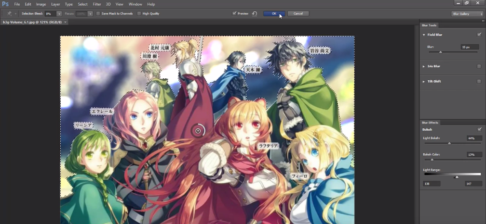
Task: Collapse the Field Blur section
Action: click(424, 35)
